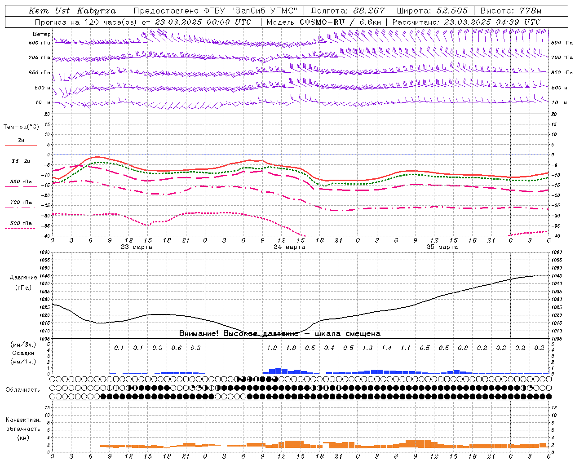The height and width of the screenshot is (460, 575).
Task: Click the Ветер wind section label
Action: 41,34
